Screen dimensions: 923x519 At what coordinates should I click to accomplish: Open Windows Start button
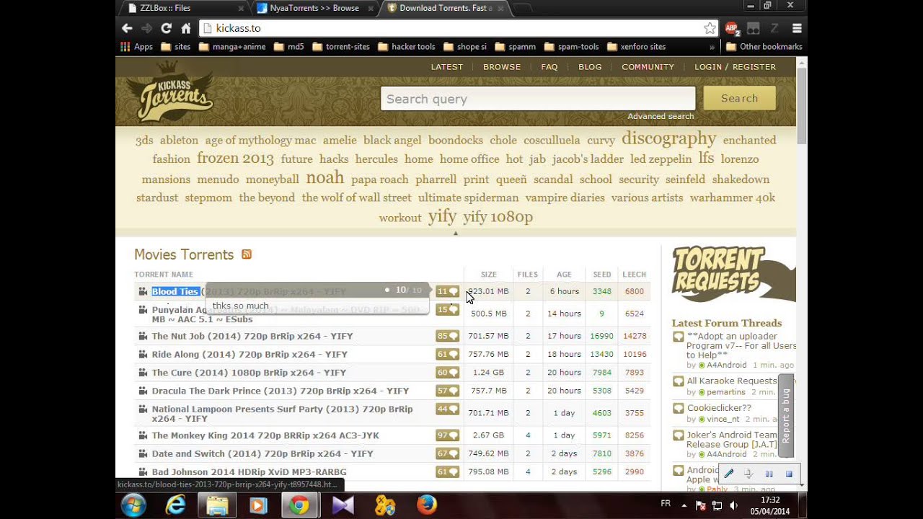pos(133,505)
